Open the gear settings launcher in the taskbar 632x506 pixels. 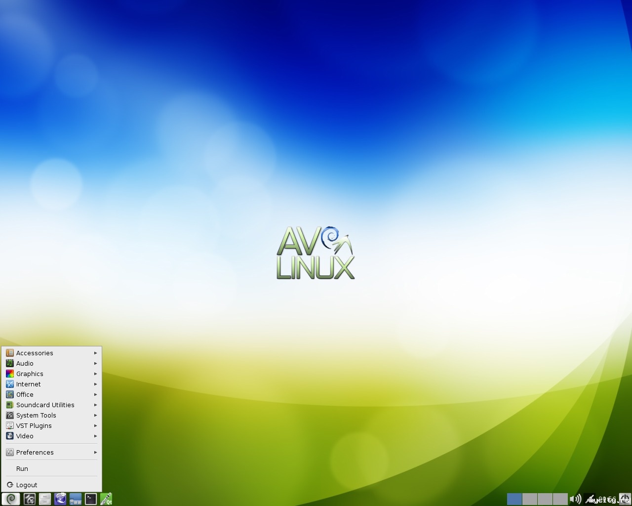point(30,499)
